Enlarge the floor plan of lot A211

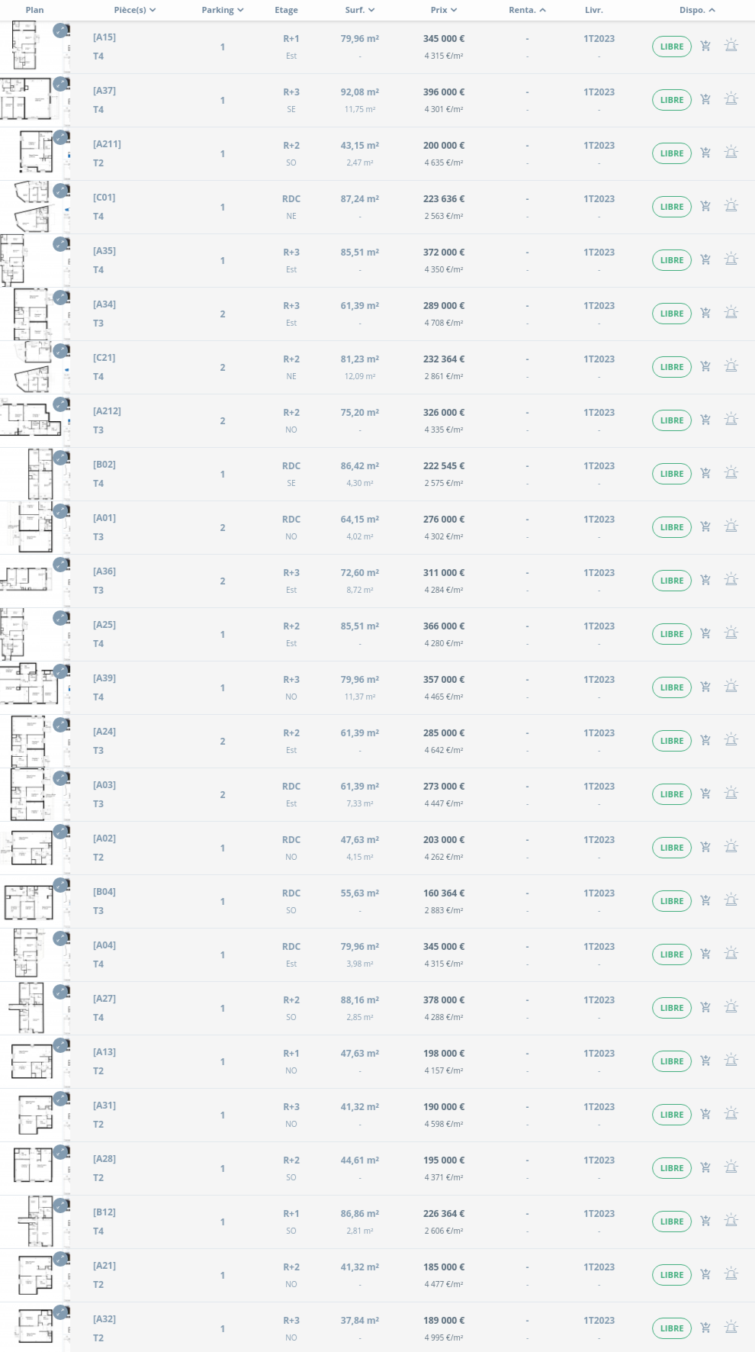coord(61,138)
